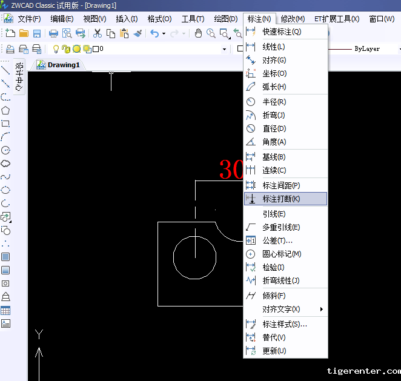Open the layer list dropdown arrow
Viewport: 401px width, 381px height.
coord(224,49)
